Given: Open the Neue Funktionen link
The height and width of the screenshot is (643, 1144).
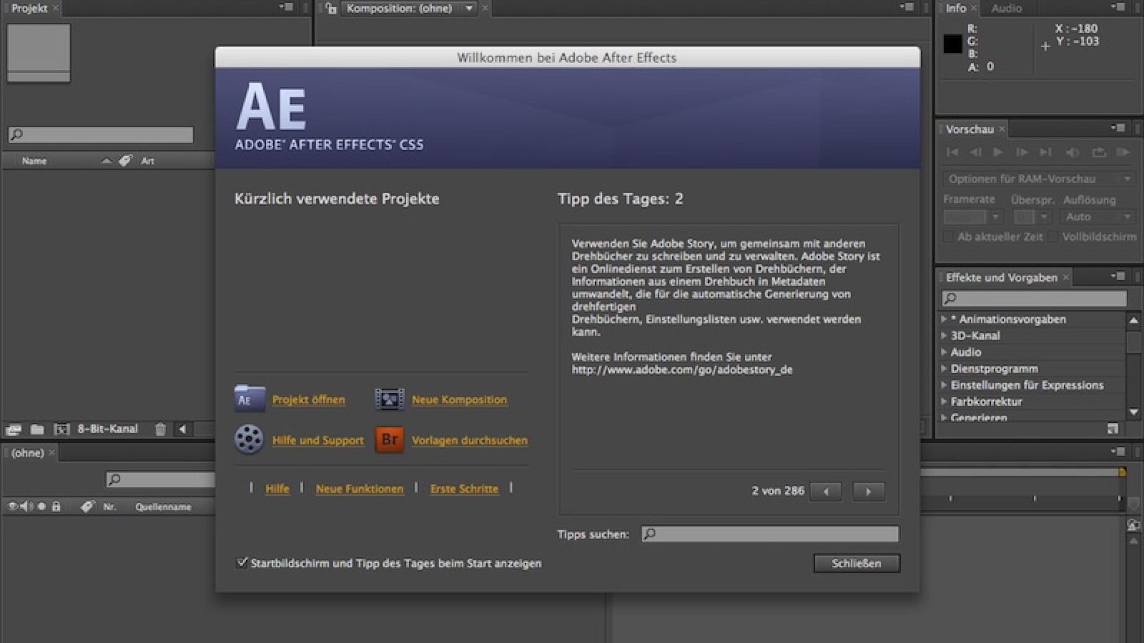Looking at the screenshot, I should pyautogui.click(x=359, y=489).
